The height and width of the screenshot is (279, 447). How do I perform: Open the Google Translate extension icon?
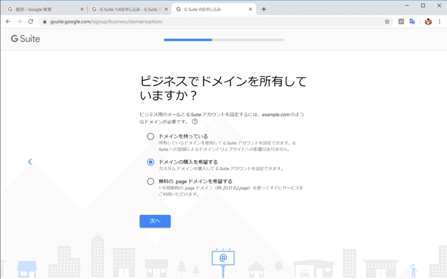(412, 21)
